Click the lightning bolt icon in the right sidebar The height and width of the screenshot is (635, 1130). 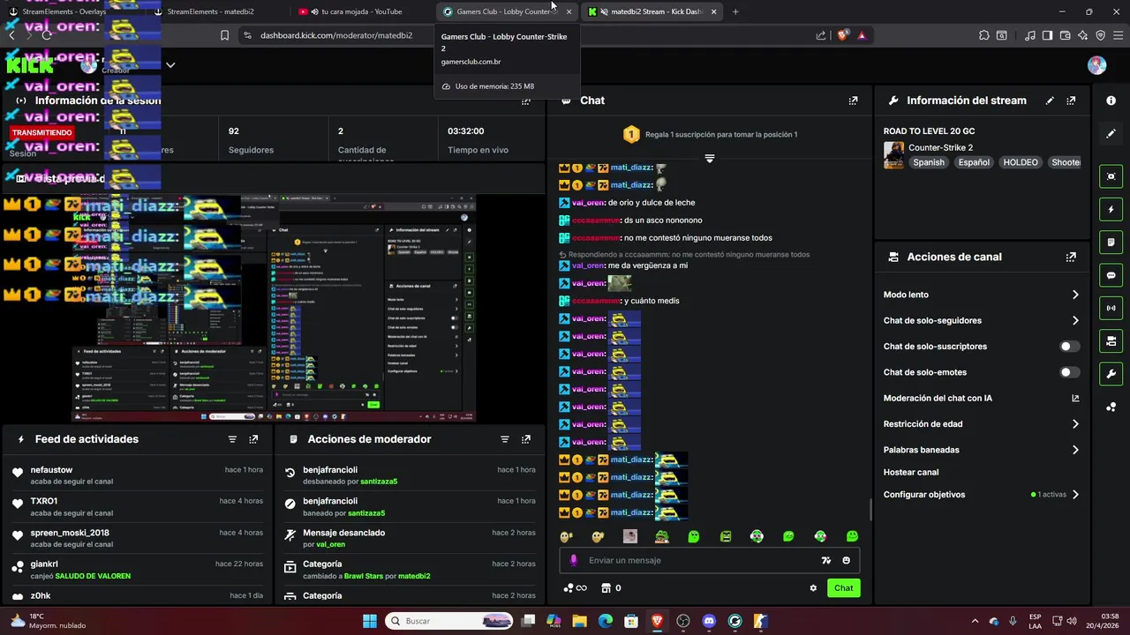(1111, 210)
